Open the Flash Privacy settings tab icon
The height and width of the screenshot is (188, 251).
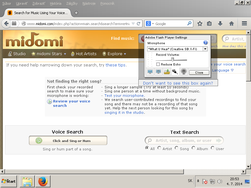click(158, 72)
